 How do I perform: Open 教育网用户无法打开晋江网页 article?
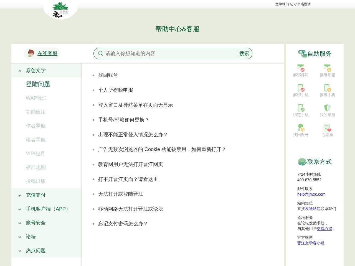[131, 164]
